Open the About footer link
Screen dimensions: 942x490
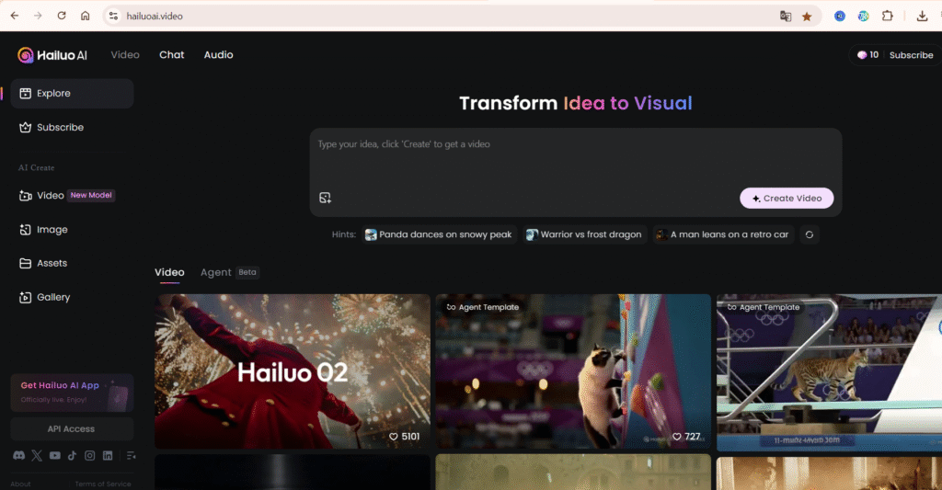pyautogui.click(x=20, y=484)
